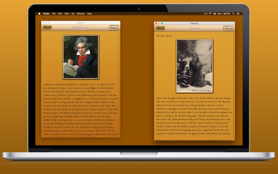Click the Russian Opera heading

point(164,36)
